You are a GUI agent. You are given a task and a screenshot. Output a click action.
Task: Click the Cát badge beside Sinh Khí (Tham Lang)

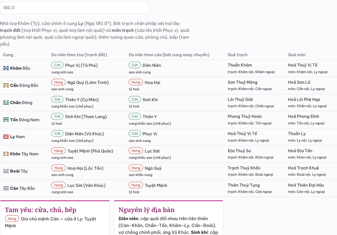click(x=57, y=116)
